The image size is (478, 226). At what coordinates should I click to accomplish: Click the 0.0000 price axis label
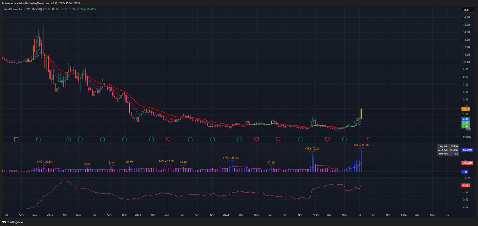pyautogui.click(x=467, y=136)
